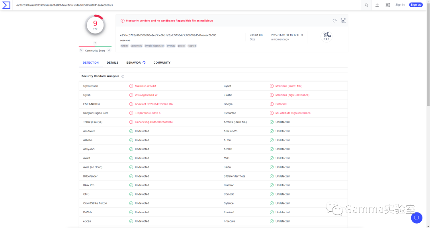Click Malicious (high Confidence) result
This screenshot has width=430, height=228.
point(292,95)
